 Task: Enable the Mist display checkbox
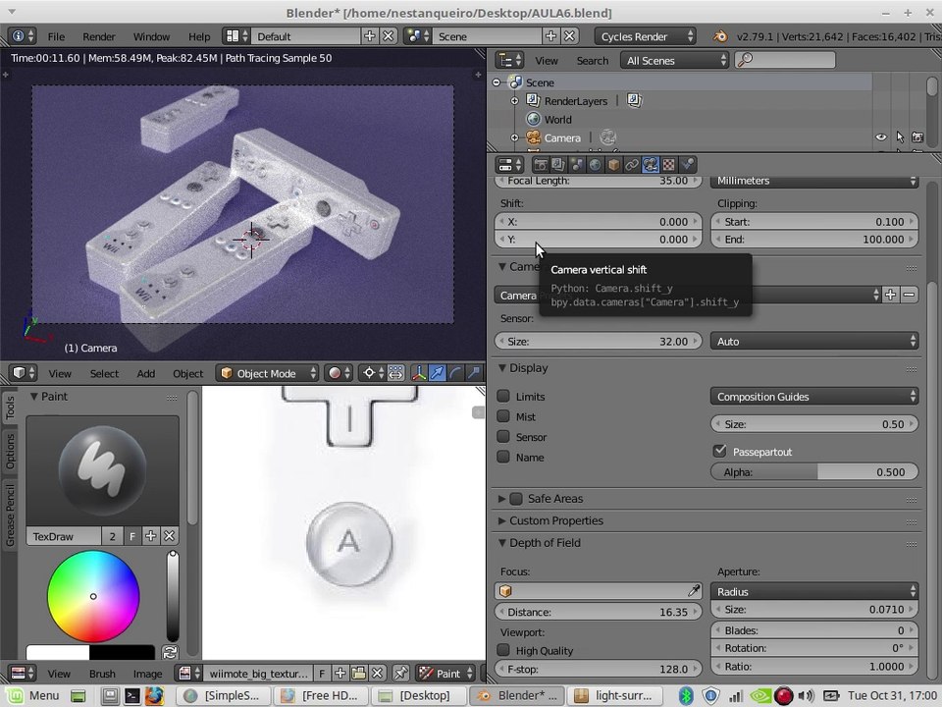coord(503,416)
